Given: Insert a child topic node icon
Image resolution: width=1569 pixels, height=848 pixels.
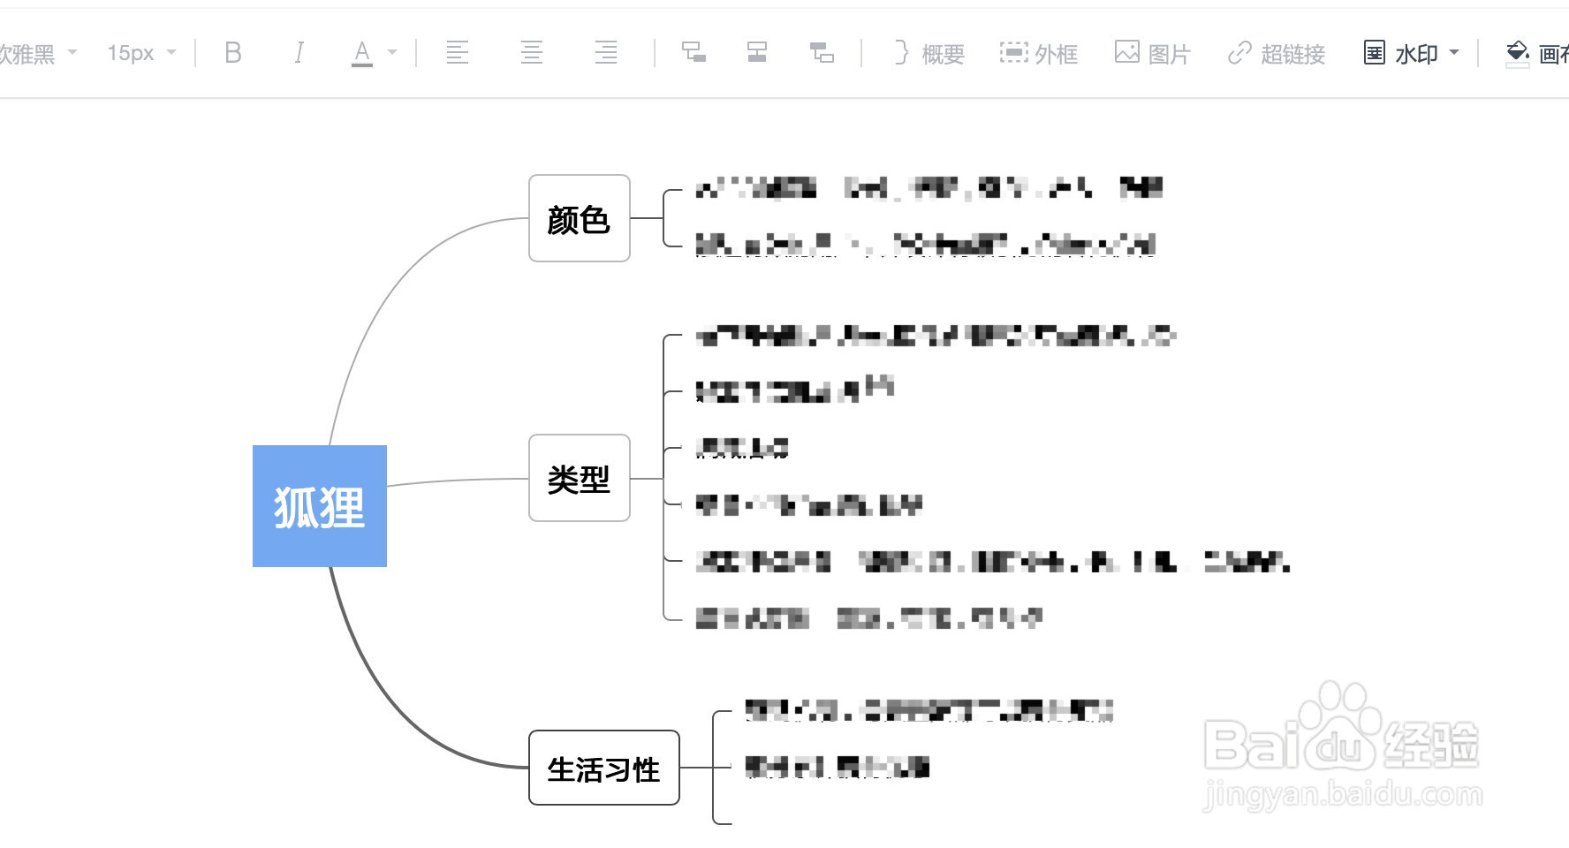Looking at the screenshot, I should 694,53.
